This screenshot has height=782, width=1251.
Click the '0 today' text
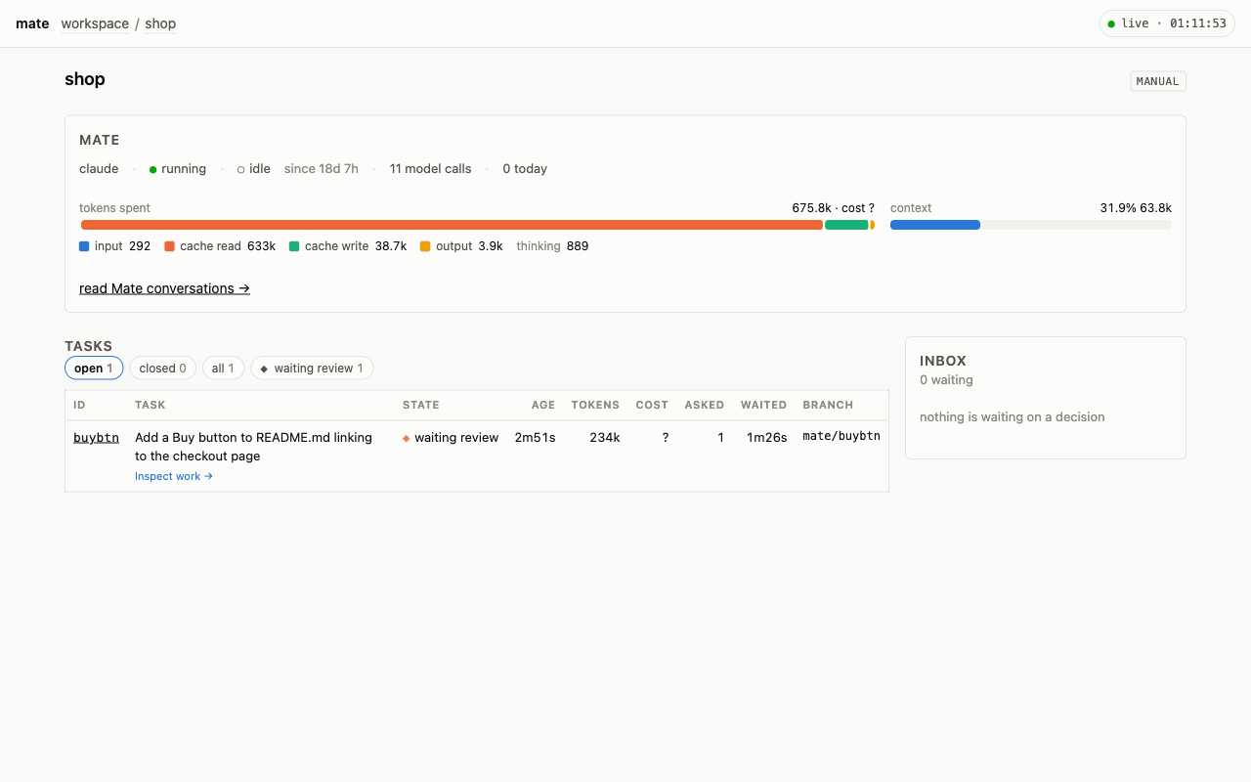pos(525,169)
